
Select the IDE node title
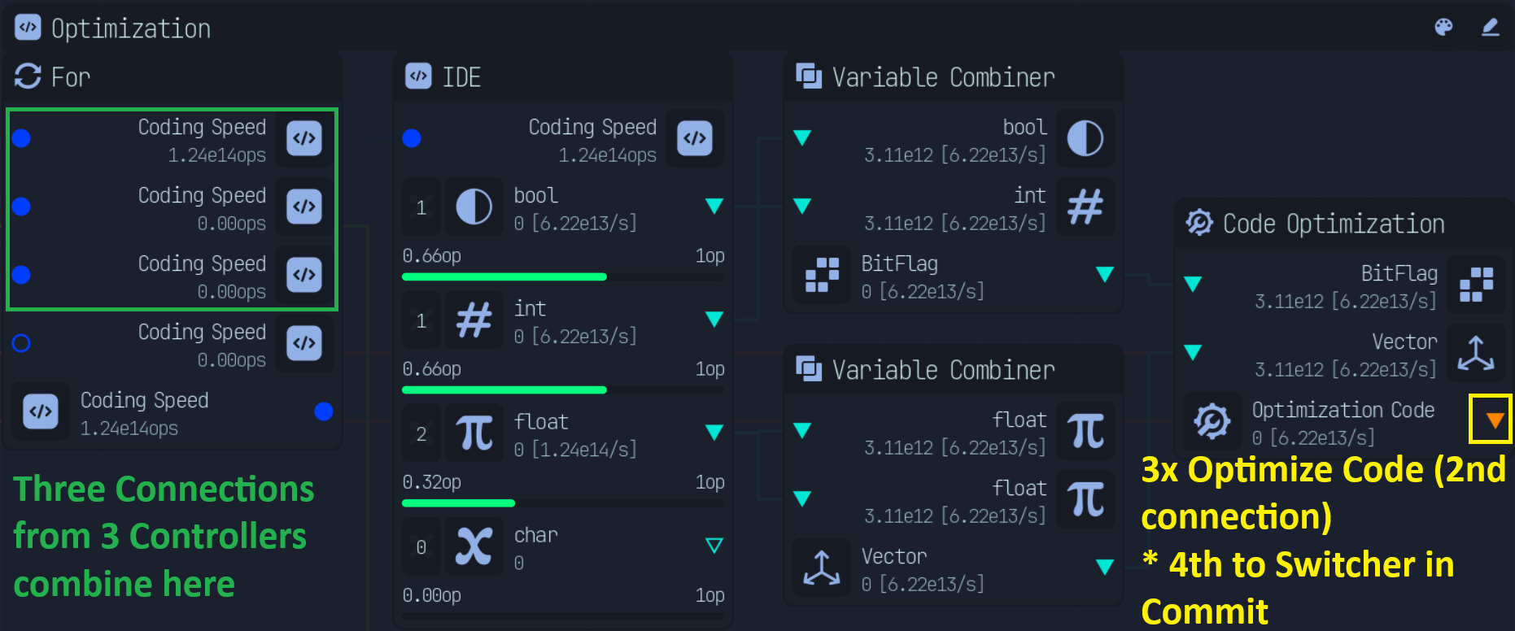(x=461, y=77)
